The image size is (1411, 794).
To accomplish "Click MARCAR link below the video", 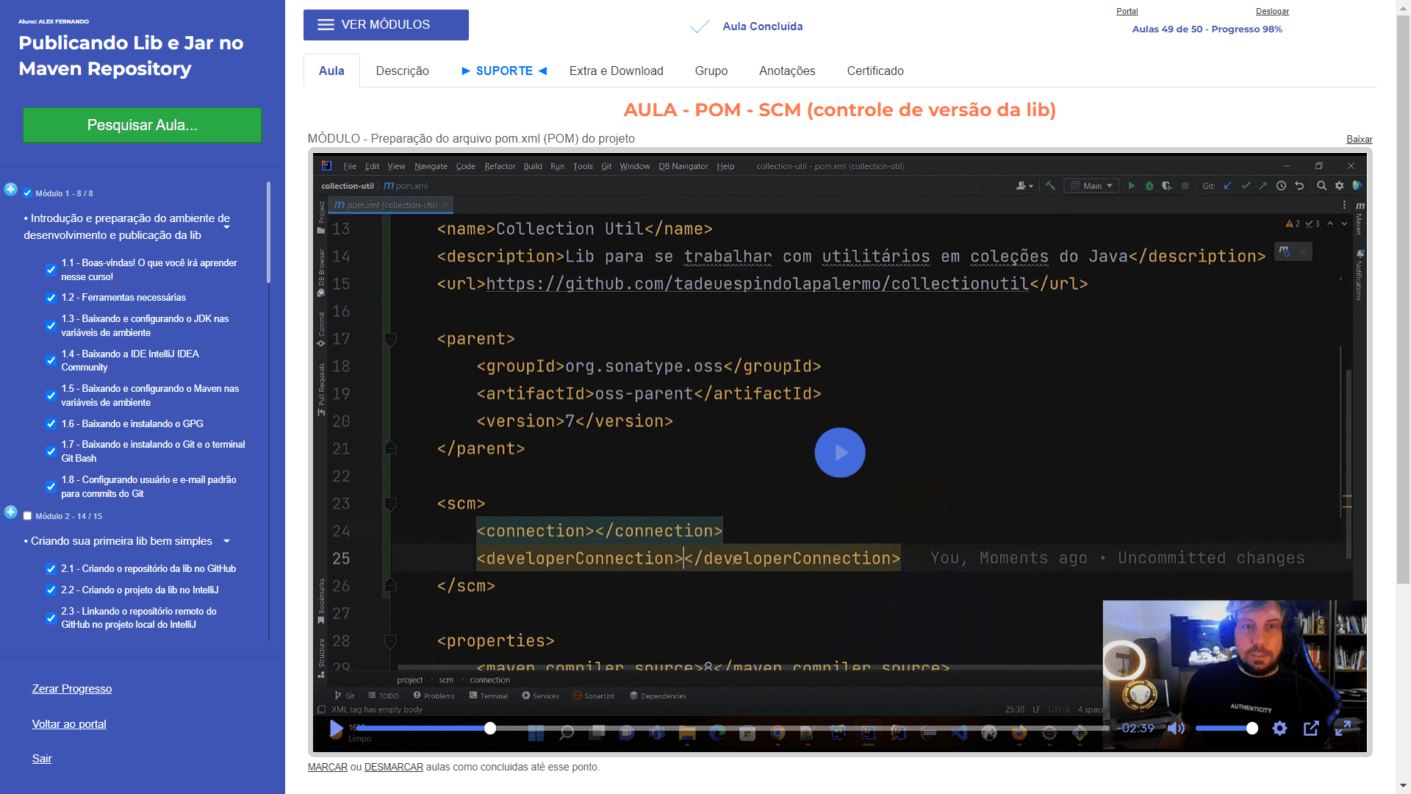I will (327, 767).
